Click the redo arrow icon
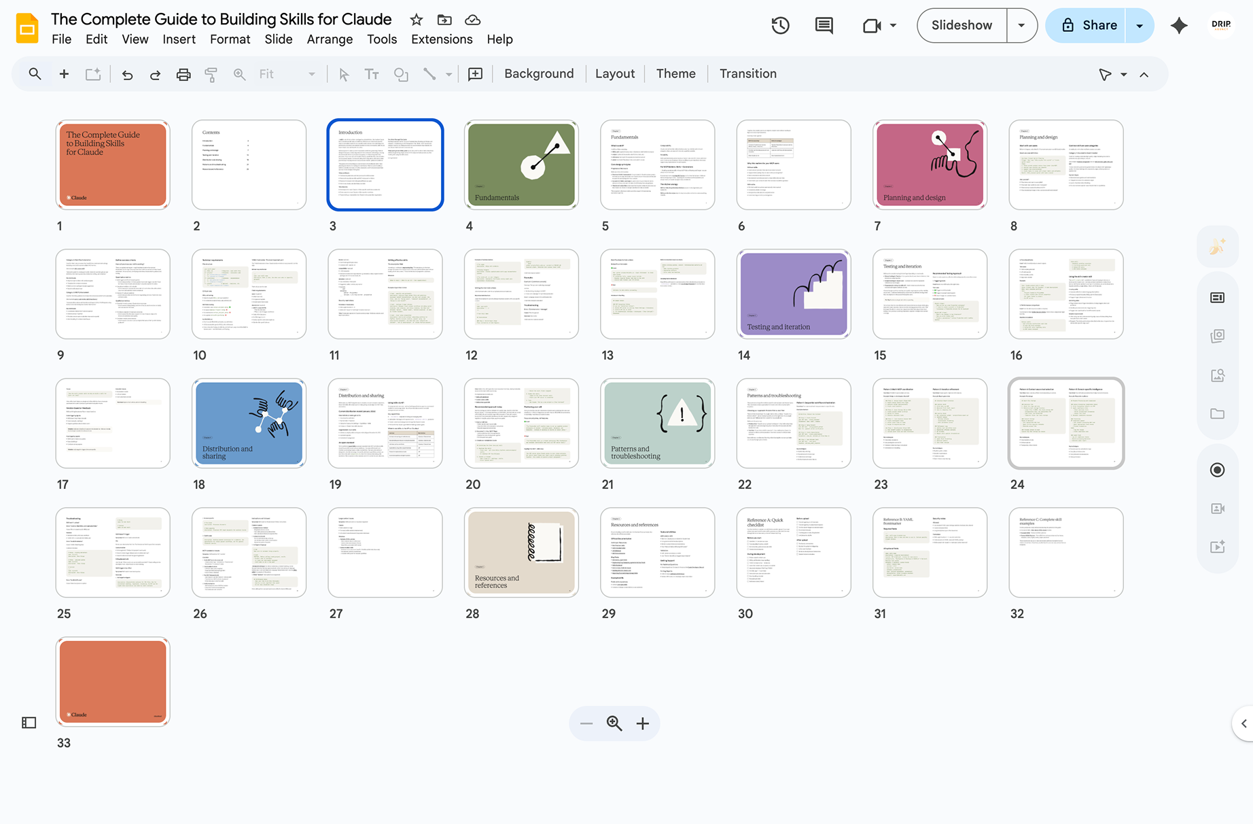 (155, 74)
